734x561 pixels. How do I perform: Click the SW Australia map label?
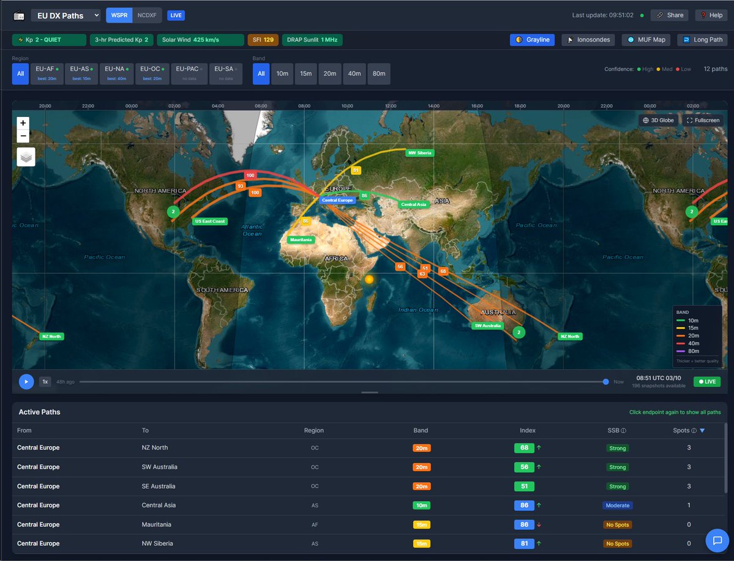(488, 325)
